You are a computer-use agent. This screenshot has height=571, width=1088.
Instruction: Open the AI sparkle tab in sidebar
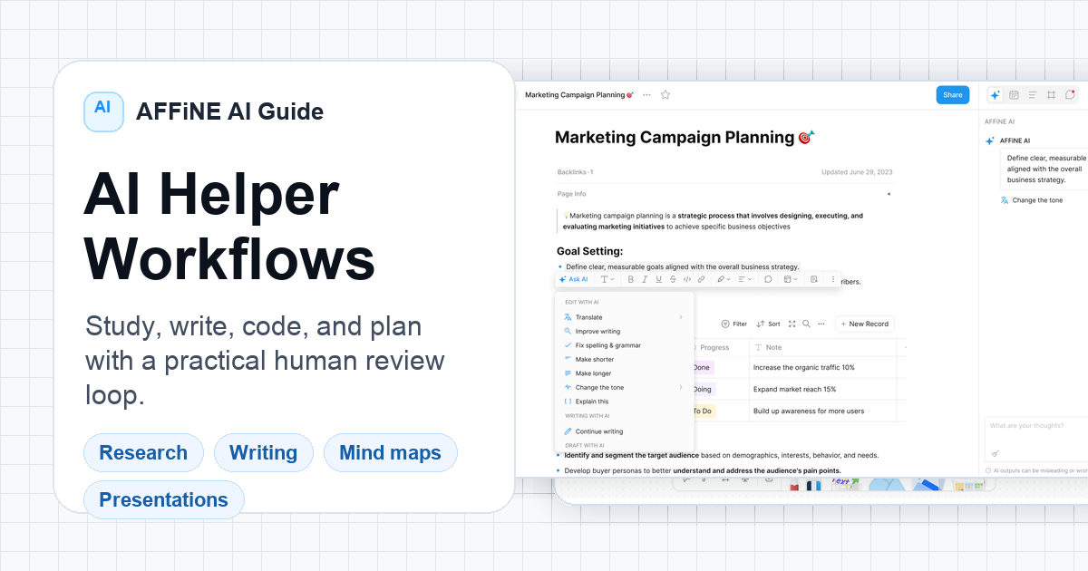995,94
